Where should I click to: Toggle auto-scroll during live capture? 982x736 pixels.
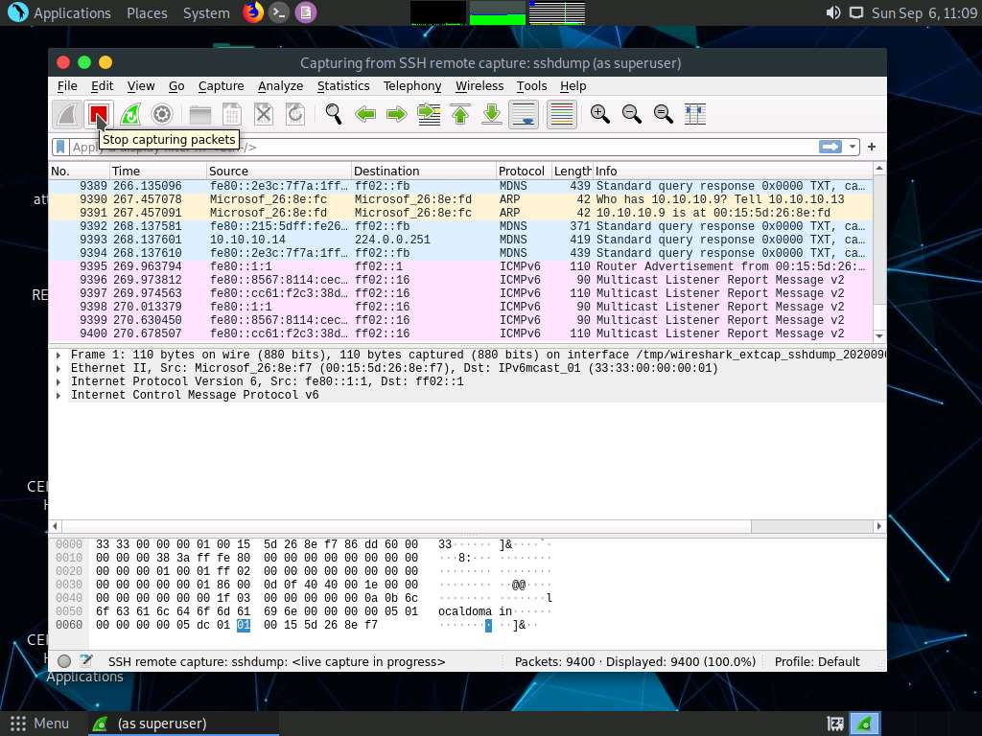[x=523, y=114]
